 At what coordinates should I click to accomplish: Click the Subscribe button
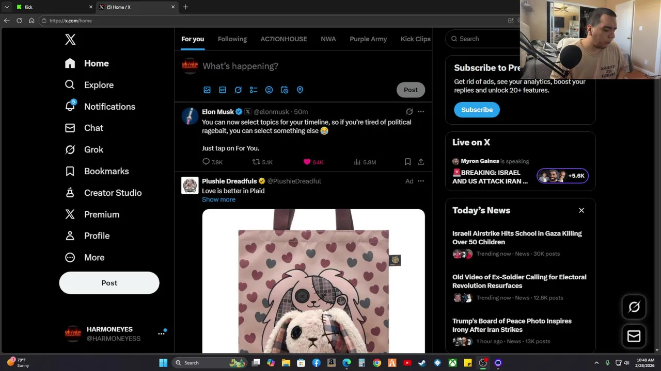[477, 110]
